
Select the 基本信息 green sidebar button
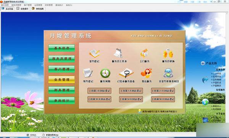coord(61,48)
